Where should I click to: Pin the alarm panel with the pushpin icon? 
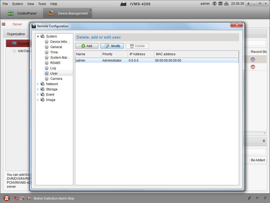(x=249, y=198)
